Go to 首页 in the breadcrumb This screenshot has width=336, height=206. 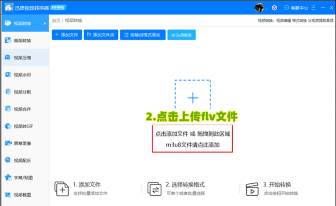(x=56, y=21)
